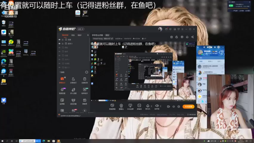Expand the microphone options arrow
254x143 pixels.
(151, 106)
